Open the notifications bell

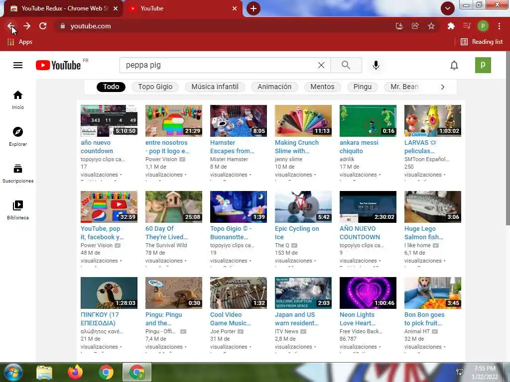(x=454, y=65)
